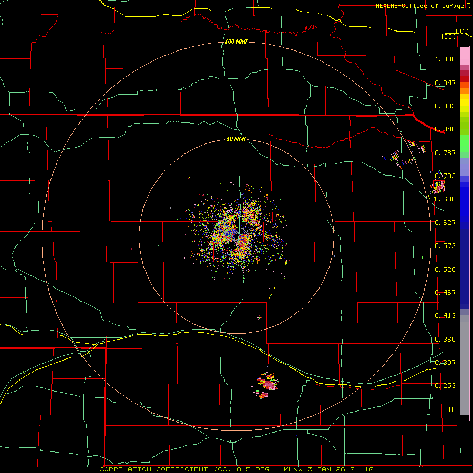
Task: Pick the bright green color bar segment
Action: tap(464, 143)
